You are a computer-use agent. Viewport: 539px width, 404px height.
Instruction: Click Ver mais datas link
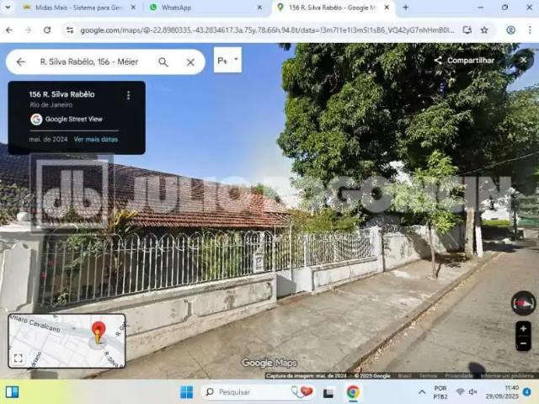pyautogui.click(x=96, y=139)
